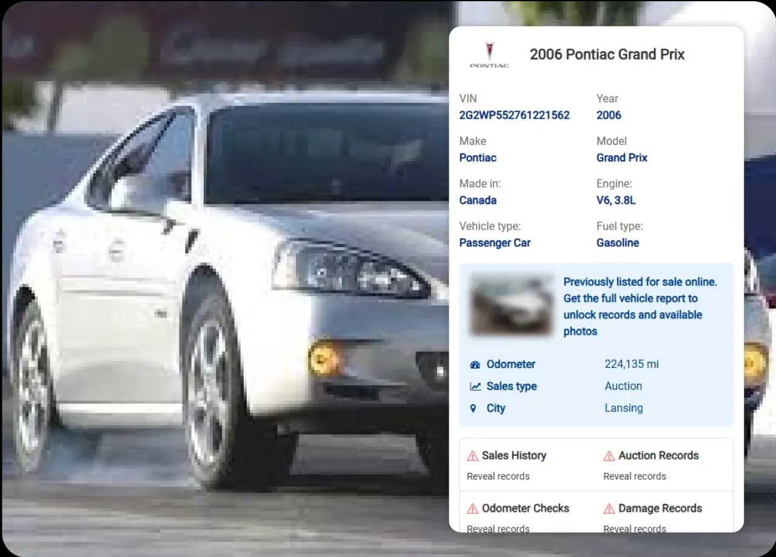776x557 pixels.
Task: Click the full vehicle report promo text
Action: click(640, 307)
